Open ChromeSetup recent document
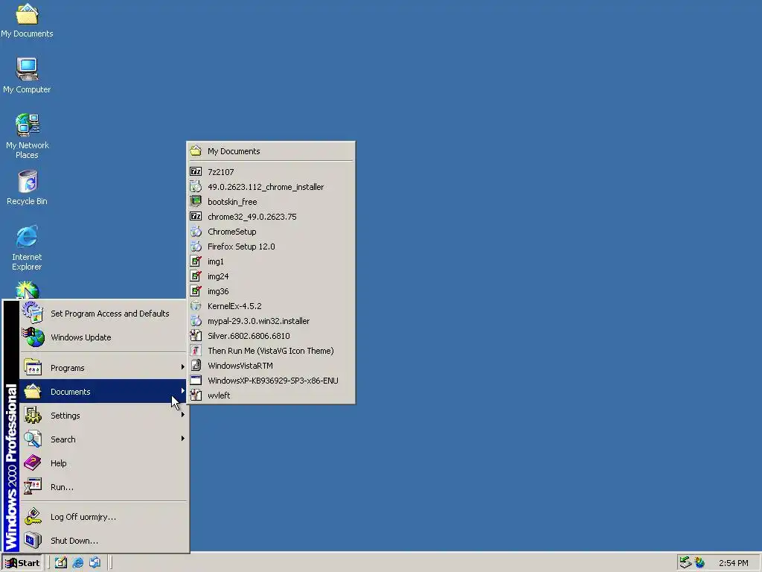 click(271, 232)
